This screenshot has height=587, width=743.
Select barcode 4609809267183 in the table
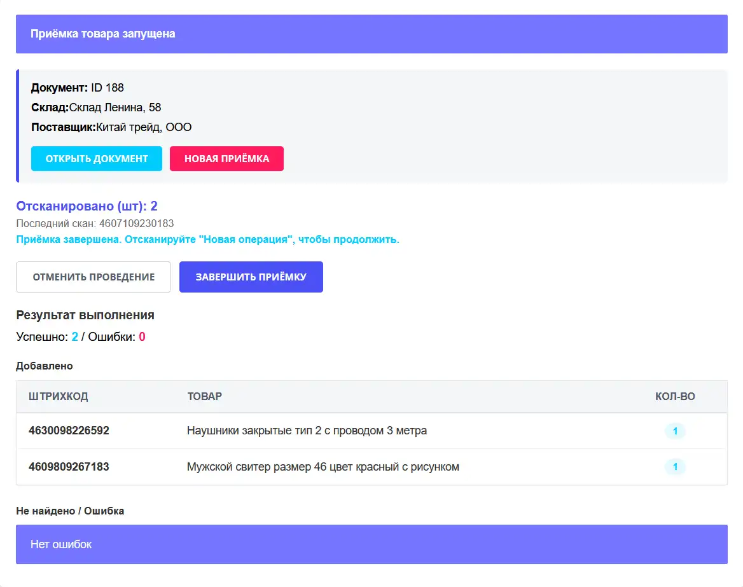click(x=69, y=467)
